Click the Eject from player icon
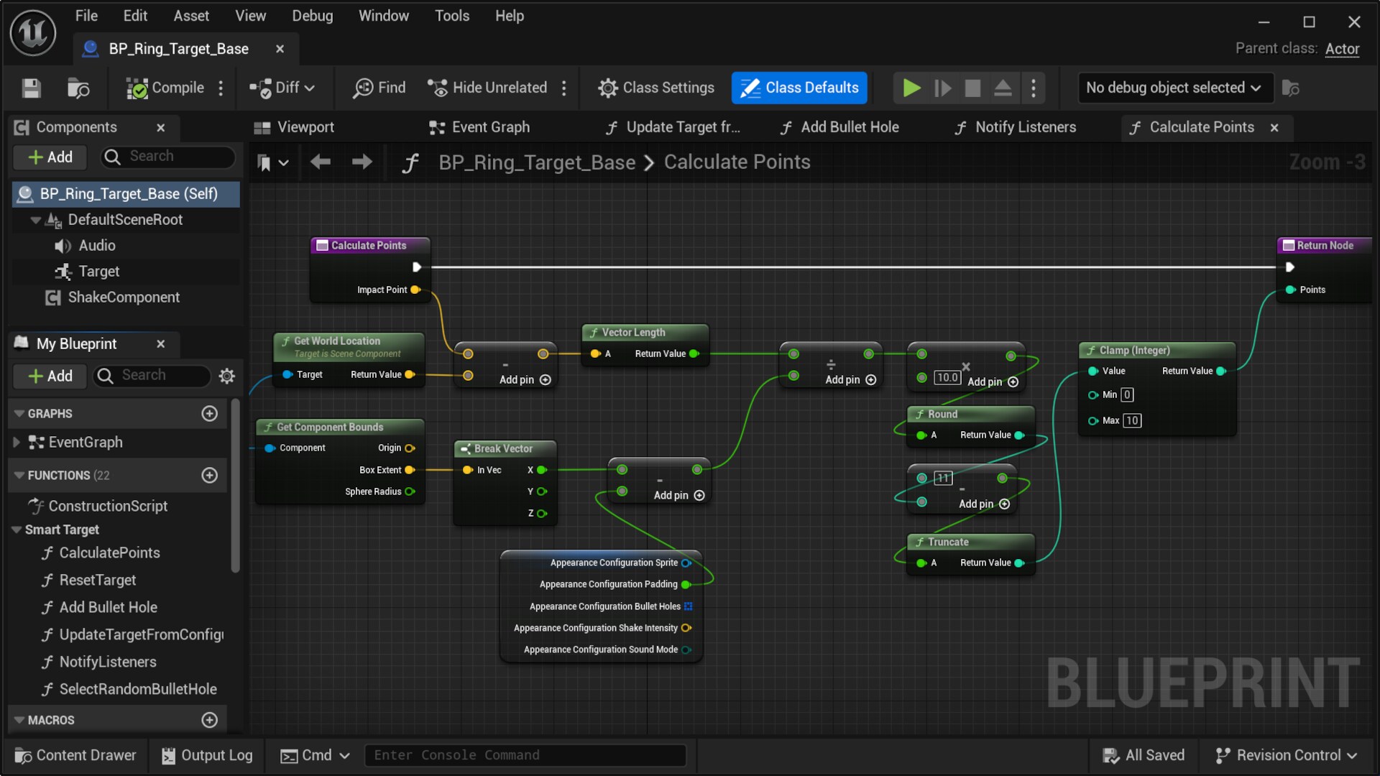This screenshot has width=1380, height=776. point(1003,88)
